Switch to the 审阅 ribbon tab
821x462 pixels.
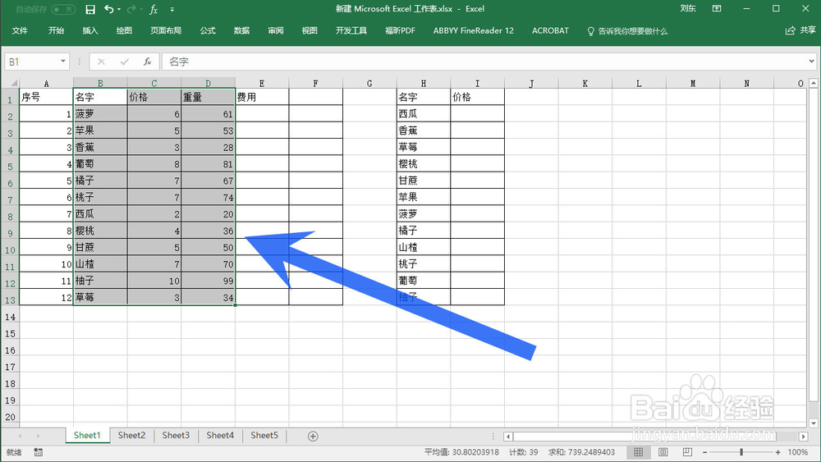[x=276, y=30]
